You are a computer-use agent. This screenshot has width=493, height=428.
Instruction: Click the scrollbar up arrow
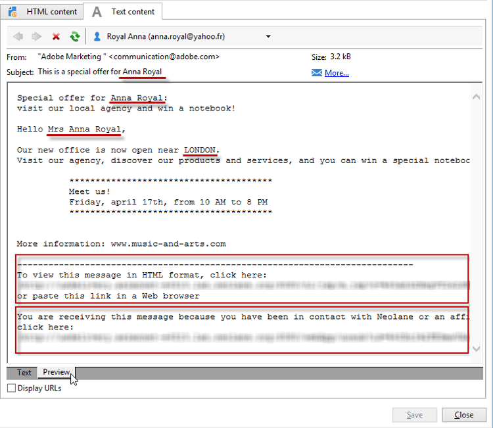click(x=477, y=97)
